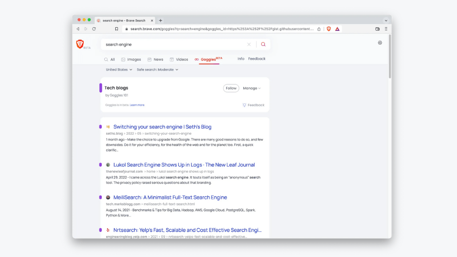Open the Feedback link beside Info
This screenshot has width=457, height=257.
(257, 59)
